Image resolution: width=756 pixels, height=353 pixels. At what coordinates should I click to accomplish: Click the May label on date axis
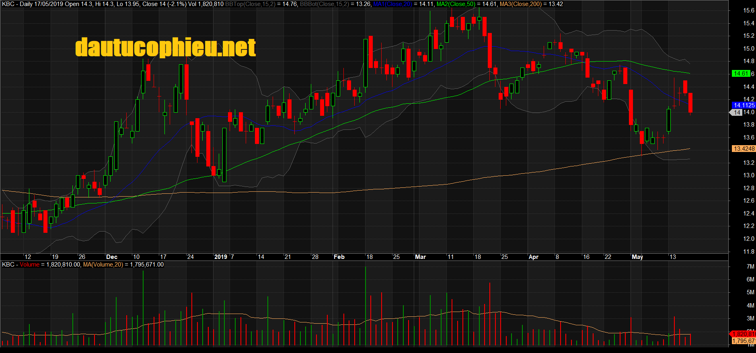(x=637, y=257)
